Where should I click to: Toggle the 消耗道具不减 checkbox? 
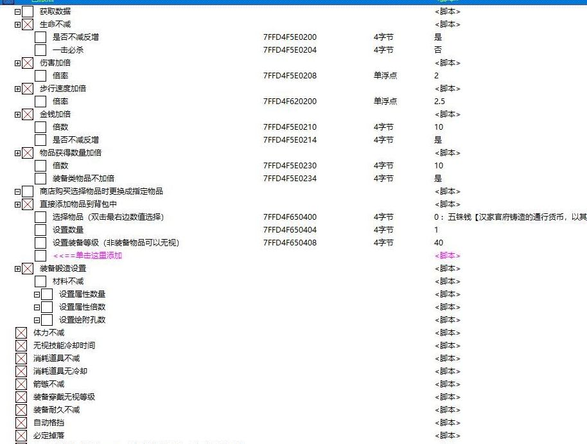21,359
